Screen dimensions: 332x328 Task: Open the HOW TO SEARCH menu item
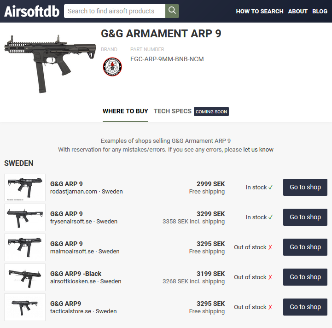pos(260,11)
